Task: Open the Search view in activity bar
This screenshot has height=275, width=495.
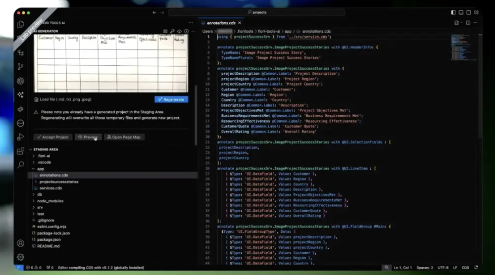Action: 20,165
